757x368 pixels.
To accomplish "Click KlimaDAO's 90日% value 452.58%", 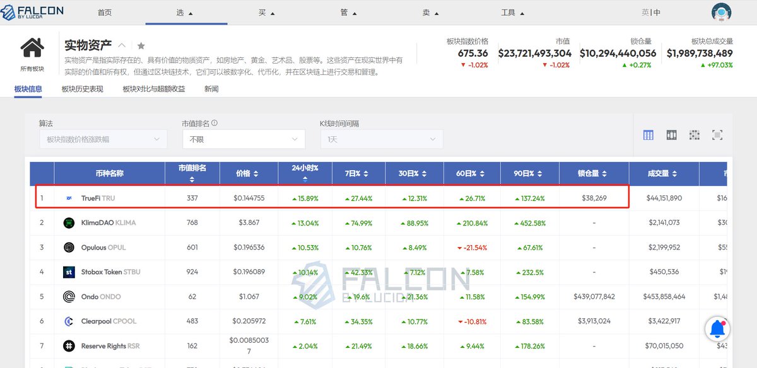I will 530,222.
